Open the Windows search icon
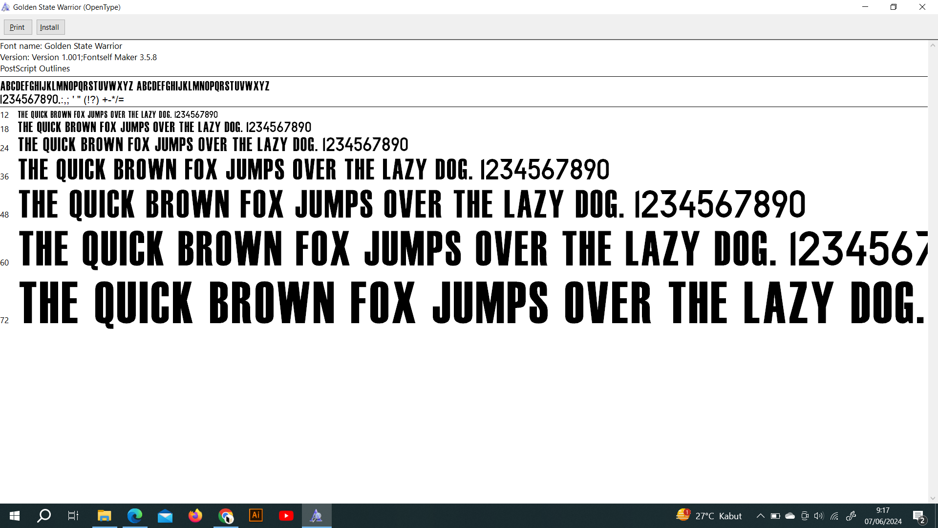Viewport: 938px width, 528px height. [44, 516]
